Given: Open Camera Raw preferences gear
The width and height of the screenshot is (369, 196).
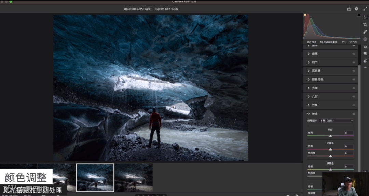Looking at the screenshot, I should (356, 9).
